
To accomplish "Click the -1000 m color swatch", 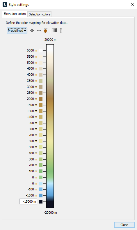I will [x=41, y=196].
